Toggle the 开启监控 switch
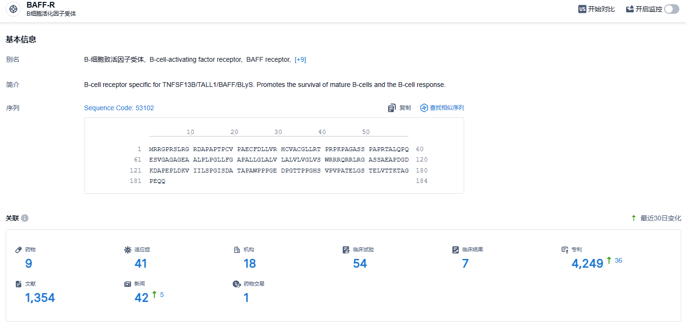Screen dimensions: 686x324 (x=671, y=9)
